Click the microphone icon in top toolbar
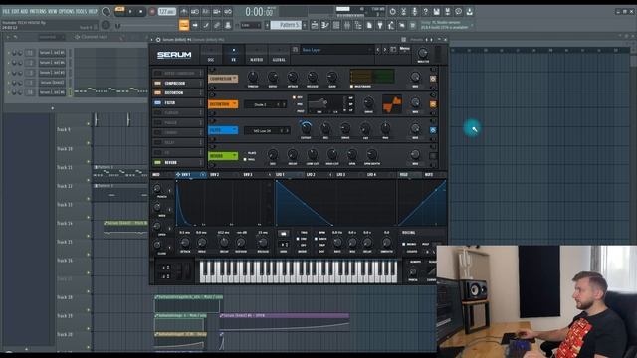 tap(414, 12)
